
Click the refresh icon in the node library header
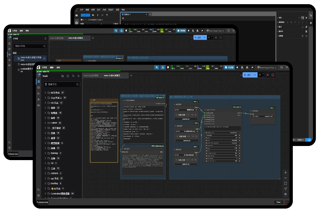pyautogui.click(x=78, y=76)
